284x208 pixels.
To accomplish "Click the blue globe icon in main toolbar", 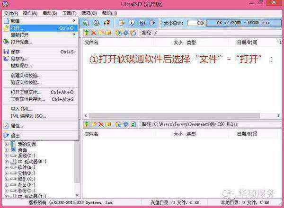I will (142, 23).
